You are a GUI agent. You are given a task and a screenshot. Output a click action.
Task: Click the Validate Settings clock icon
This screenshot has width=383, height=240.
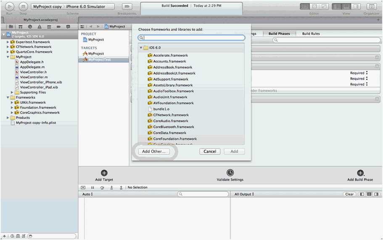[230, 173]
